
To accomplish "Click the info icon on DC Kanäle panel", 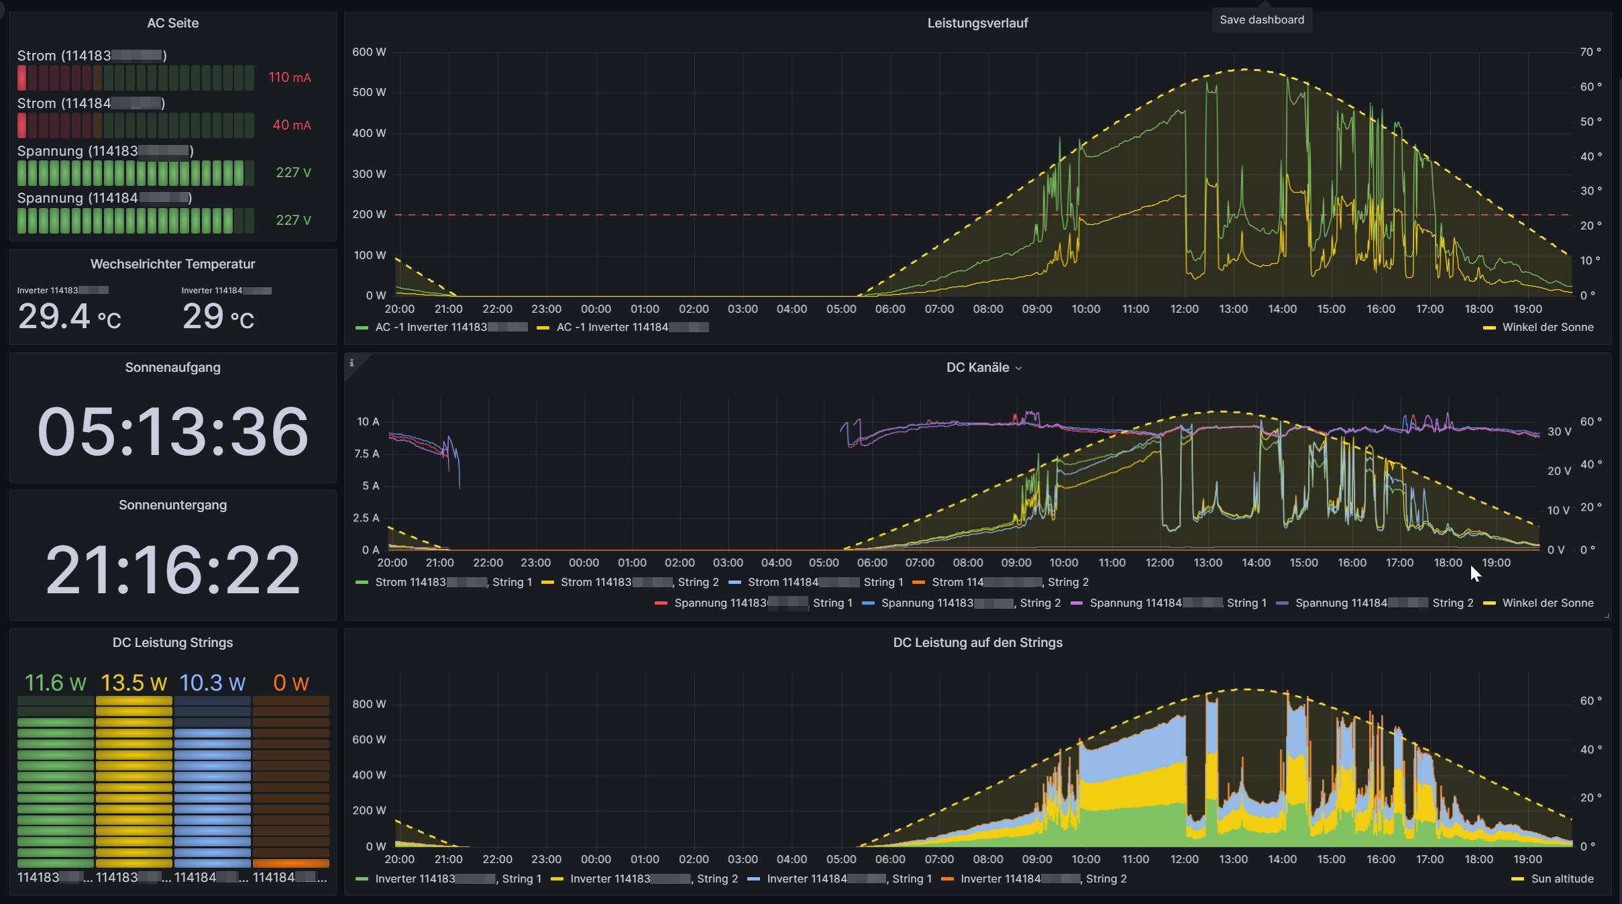I will click(x=352, y=363).
